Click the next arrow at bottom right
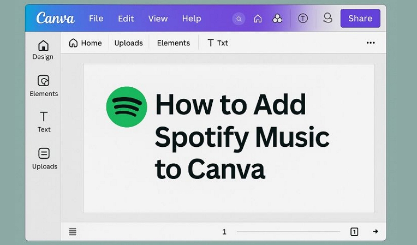The height and width of the screenshot is (245, 417). point(376,231)
